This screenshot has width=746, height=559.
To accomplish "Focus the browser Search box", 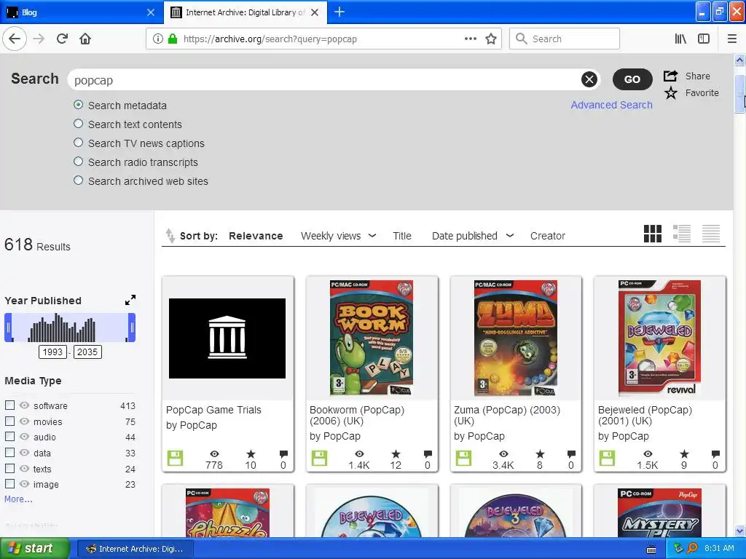I will [x=565, y=39].
